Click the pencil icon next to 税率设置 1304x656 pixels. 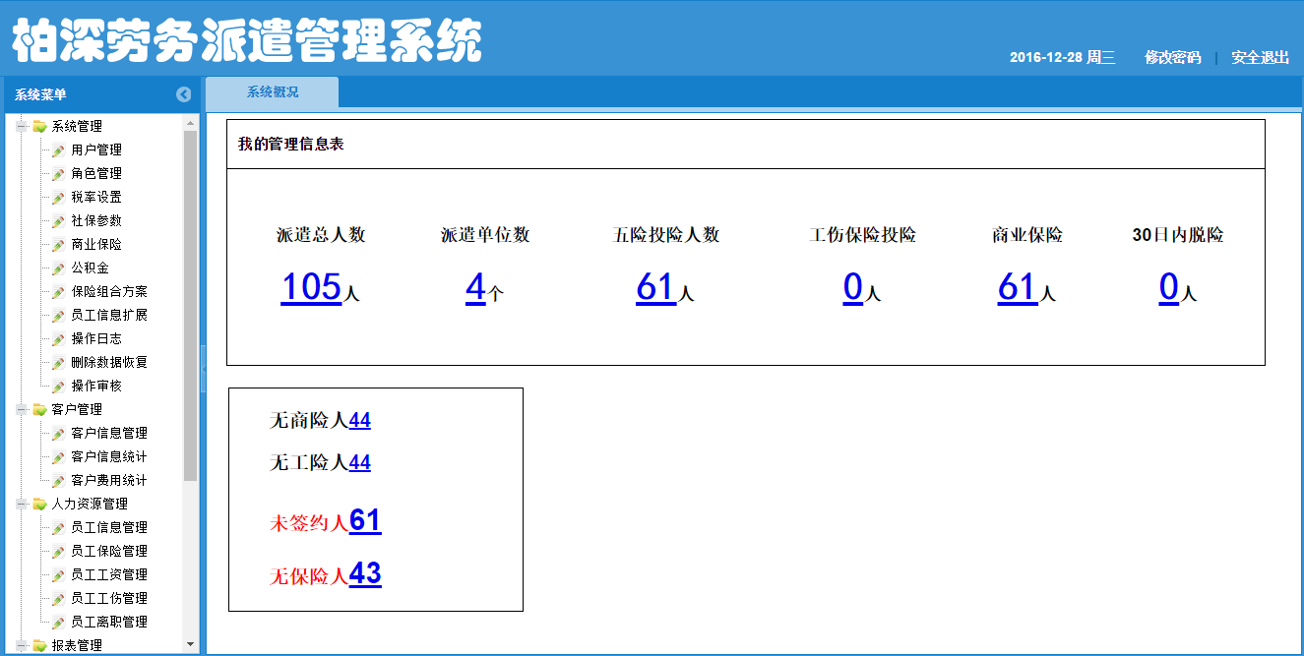[x=59, y=198]
